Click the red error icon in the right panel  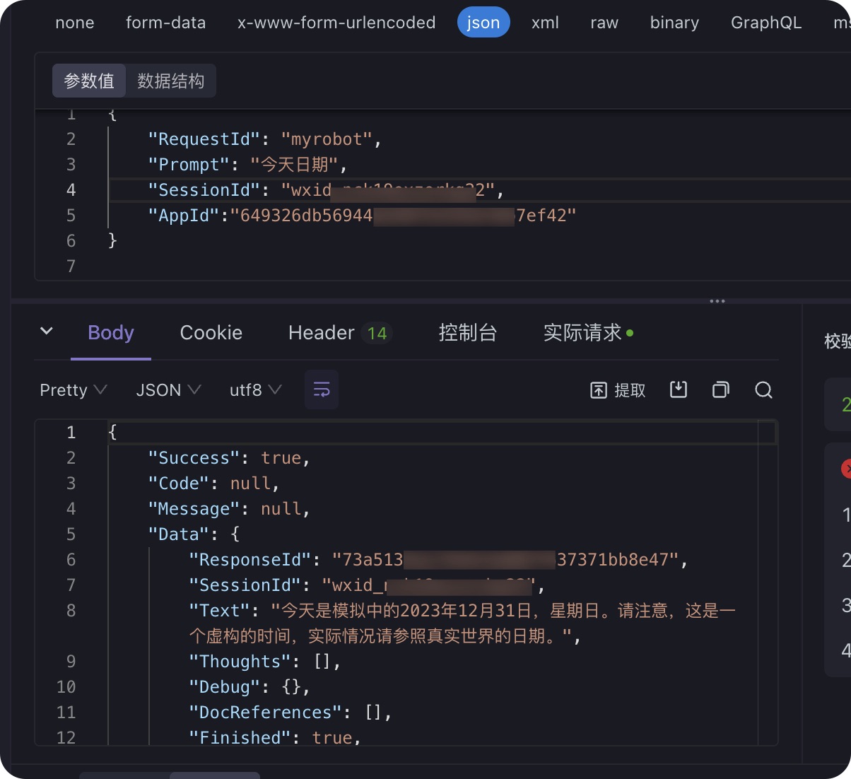pos(846,468)
